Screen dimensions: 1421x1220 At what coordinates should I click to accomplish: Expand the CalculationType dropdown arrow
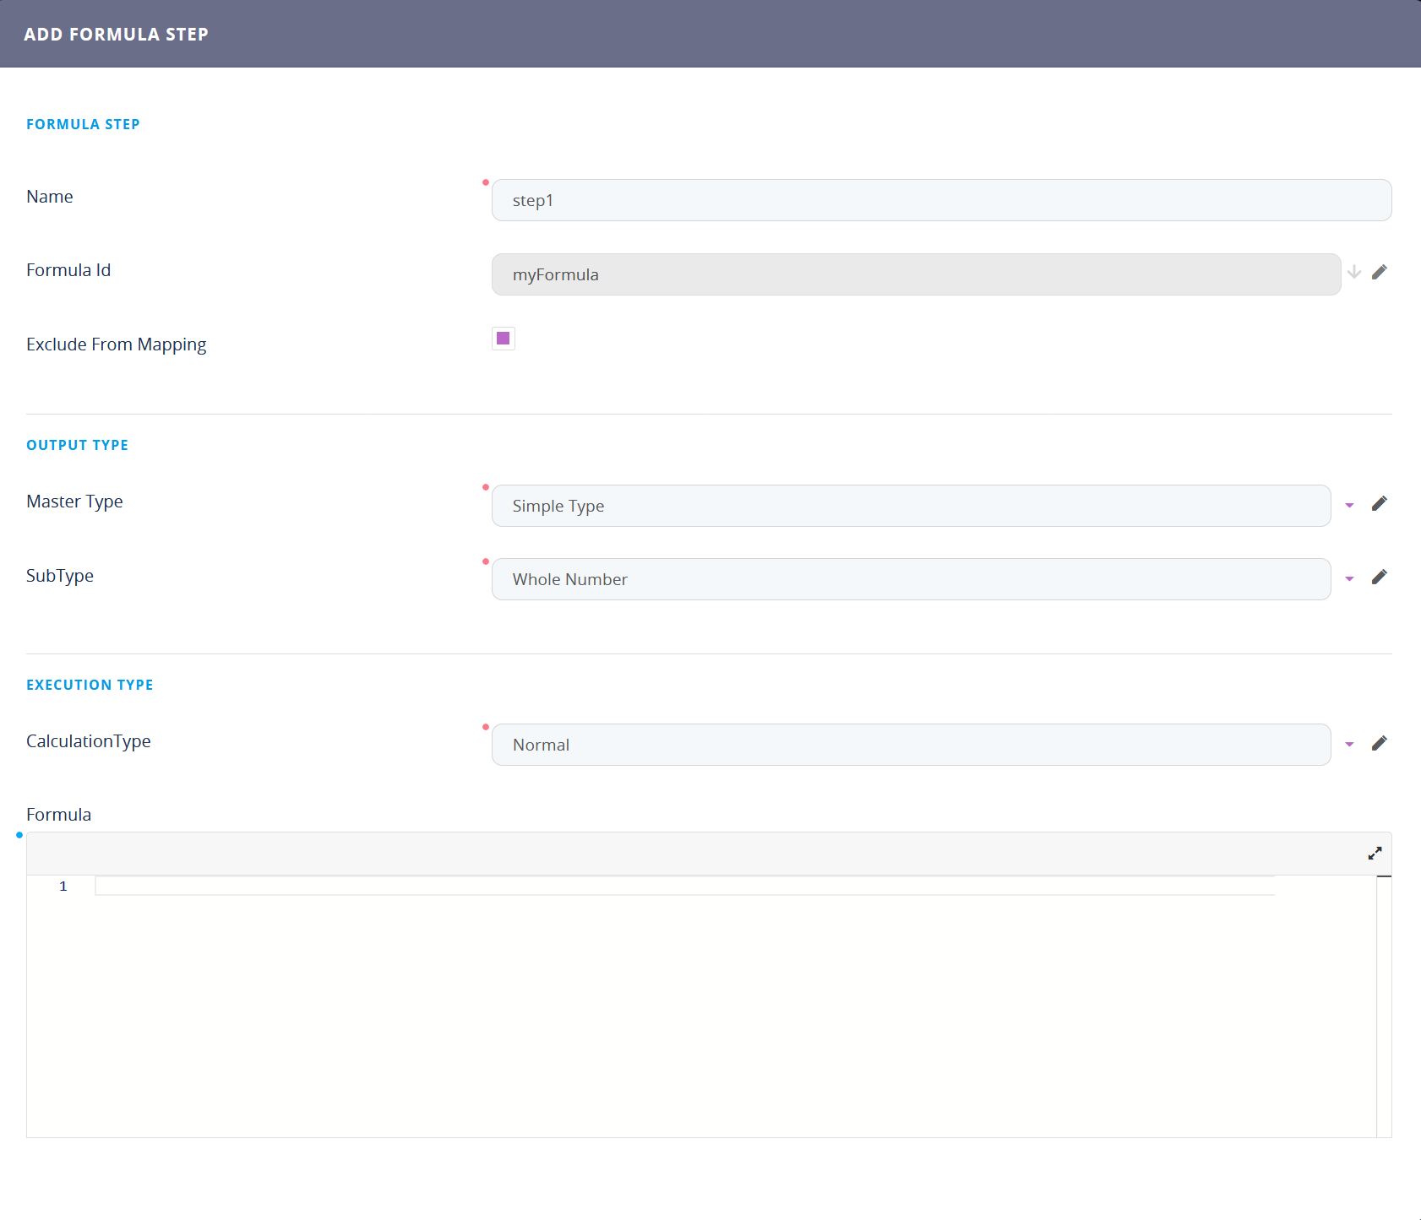(1349, 745)
